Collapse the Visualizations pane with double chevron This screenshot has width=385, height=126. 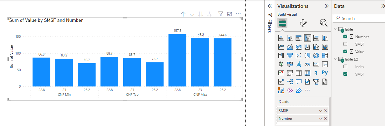click(x=327, y=6)
